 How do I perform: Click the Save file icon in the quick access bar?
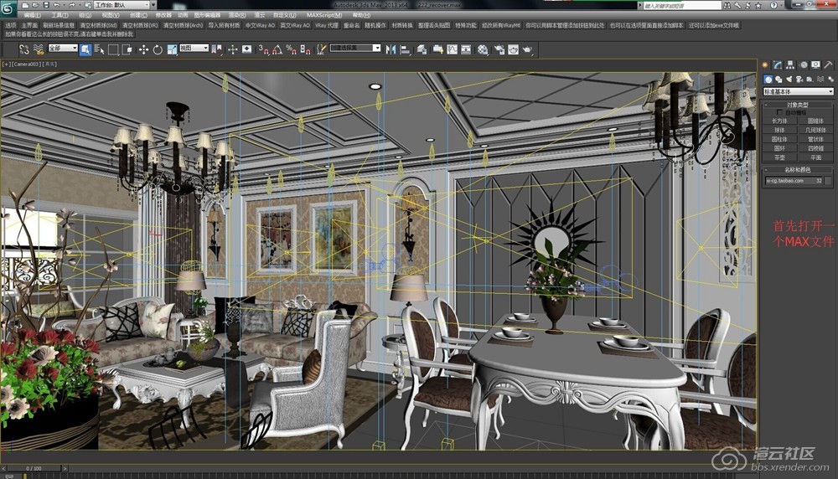46,5
